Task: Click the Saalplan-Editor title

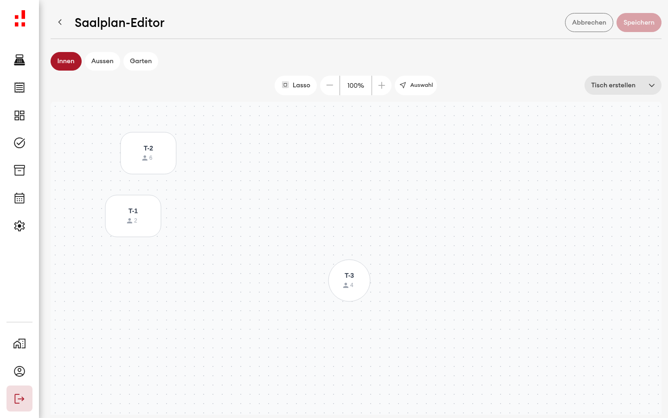Action: [120, 22]
